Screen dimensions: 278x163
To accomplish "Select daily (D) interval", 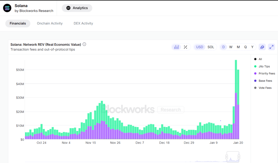I will (x=223, y=47).
